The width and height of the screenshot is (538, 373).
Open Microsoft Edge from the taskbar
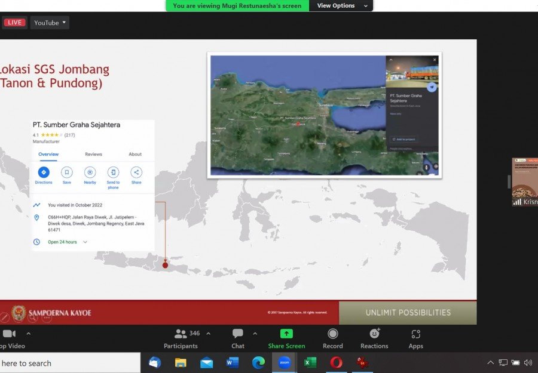(258, 363)
